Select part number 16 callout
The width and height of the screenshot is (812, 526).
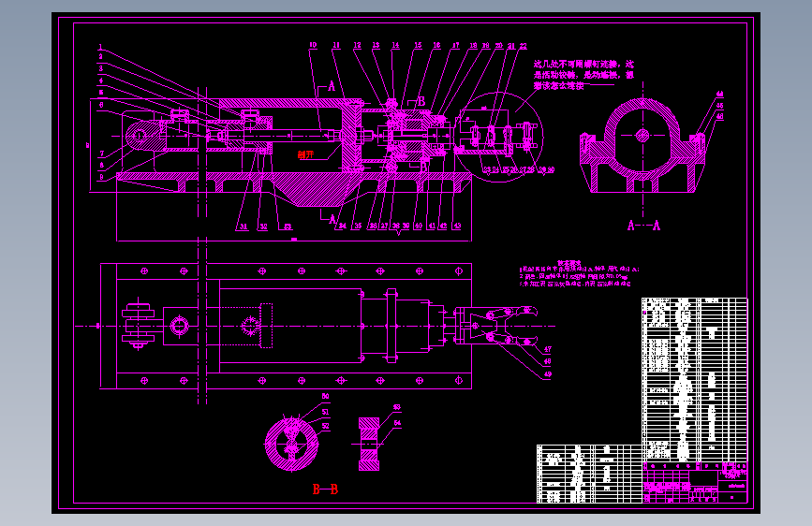pyautogui.click(x=436, y=45)
